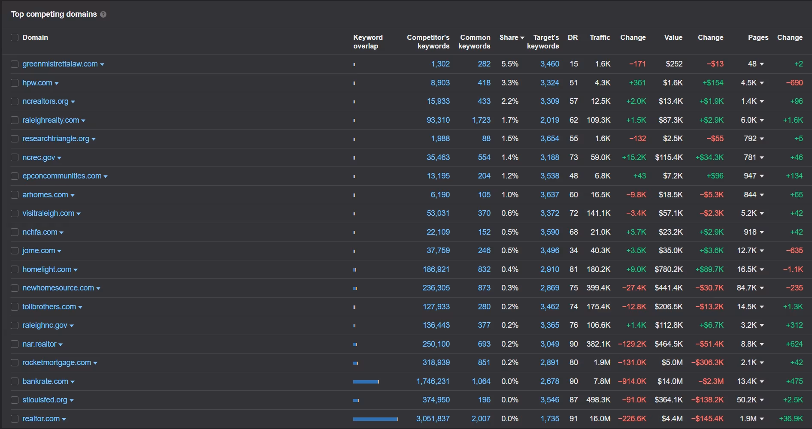Sort by Competitor's keywords column header
Image resolution: width=812 pixels, height=429 pixels.
tap(428, 42)
